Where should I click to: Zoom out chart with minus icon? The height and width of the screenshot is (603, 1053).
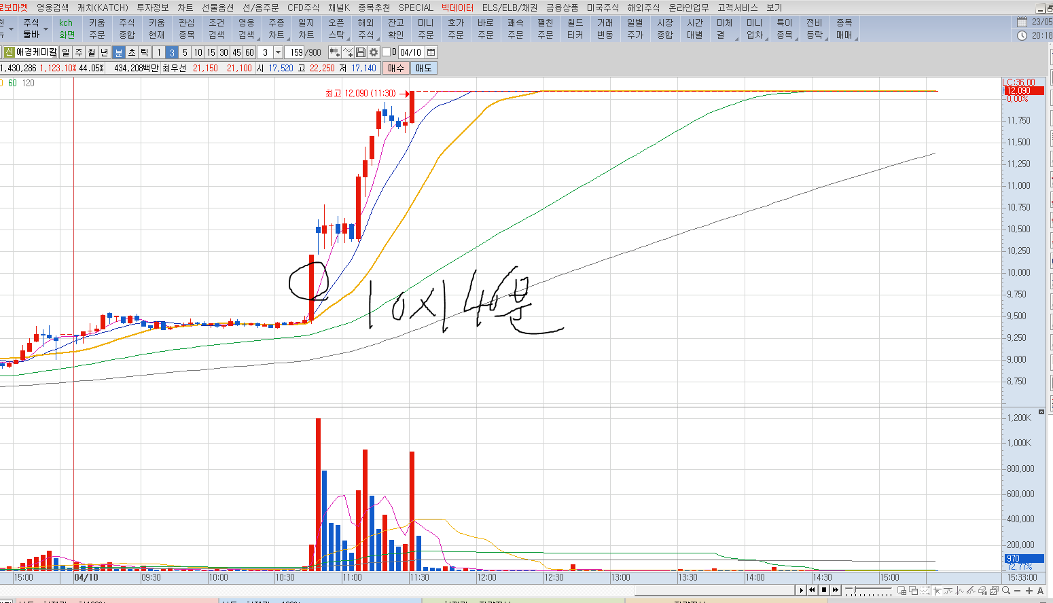tap(1018, 591)
